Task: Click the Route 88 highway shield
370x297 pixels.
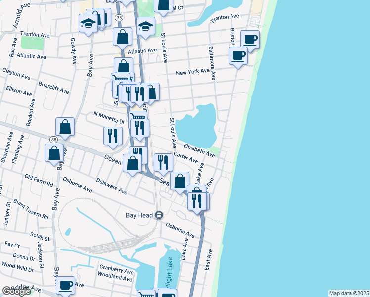Action: click(x=54, y=140)
